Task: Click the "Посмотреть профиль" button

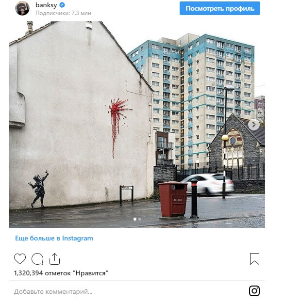Action: [x=220, y=8]
